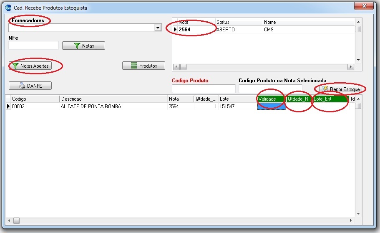Open the Produtos list button

[x=143, y=66]
